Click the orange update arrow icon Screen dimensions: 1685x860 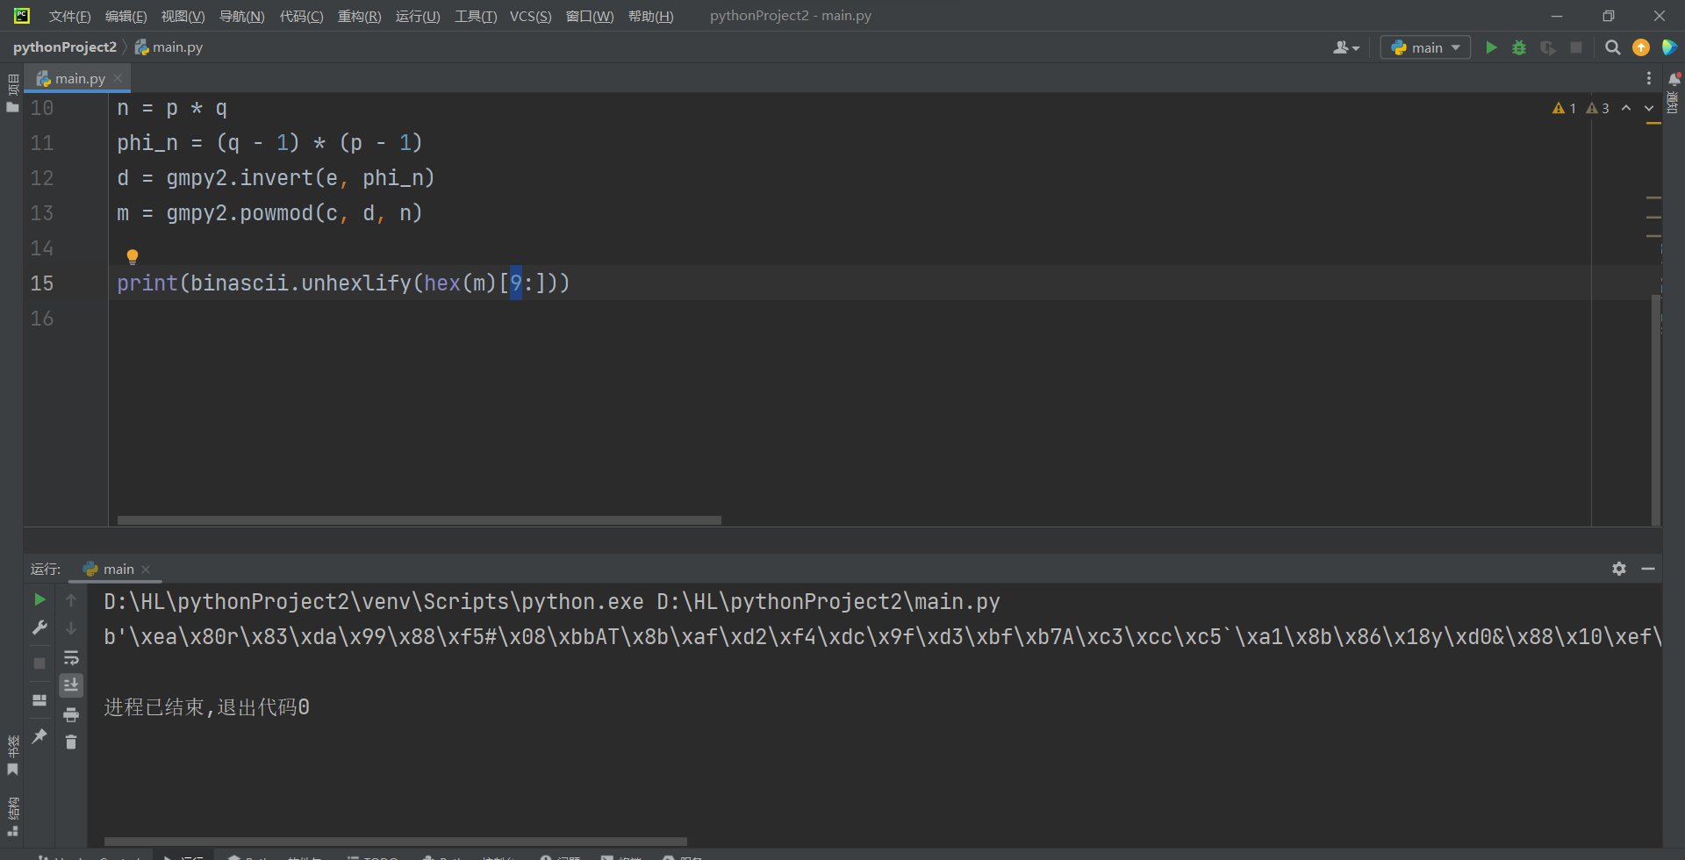click(1641, 47)
